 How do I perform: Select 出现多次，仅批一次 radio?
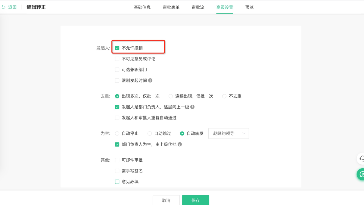[117, 96]
